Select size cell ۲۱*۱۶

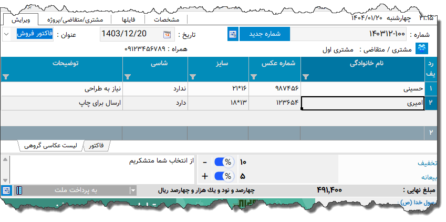pyautogui.click(x=218, y=89)
